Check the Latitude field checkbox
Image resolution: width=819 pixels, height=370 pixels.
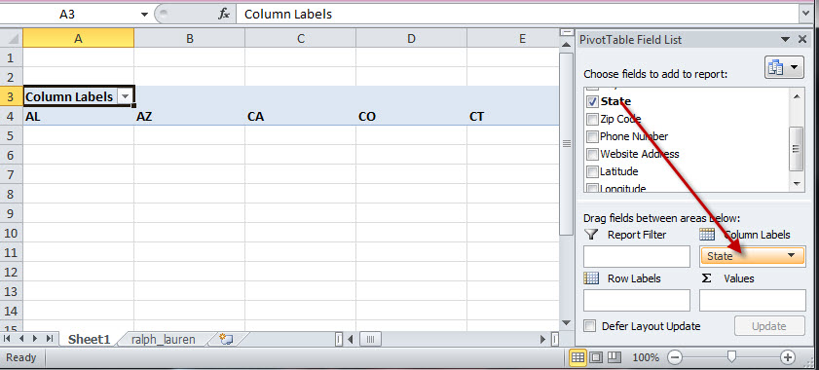pos(592,171)
